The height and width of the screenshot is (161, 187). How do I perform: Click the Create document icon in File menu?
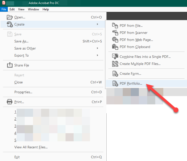point(10,25)
